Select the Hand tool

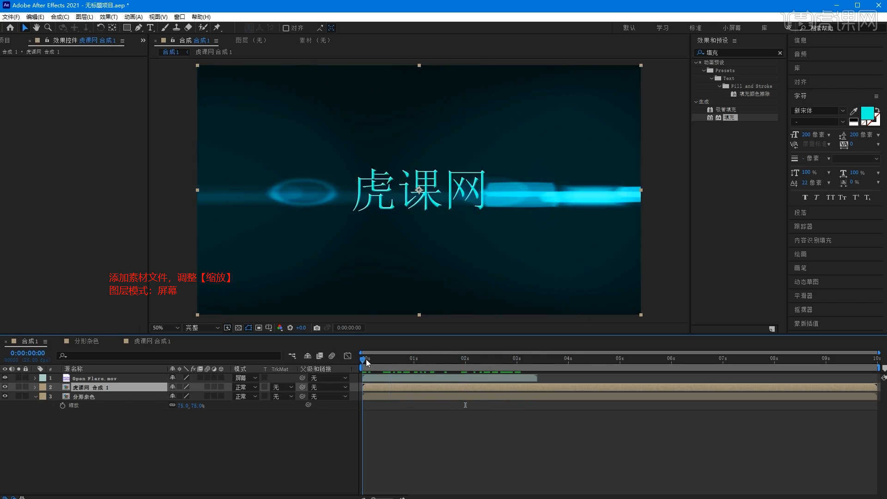36,28
